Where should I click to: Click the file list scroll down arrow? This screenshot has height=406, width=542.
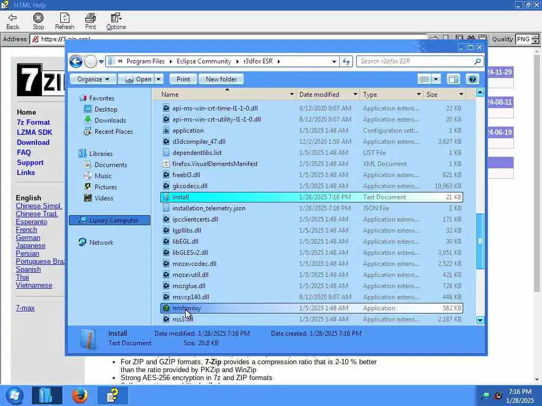click(480, 320)
